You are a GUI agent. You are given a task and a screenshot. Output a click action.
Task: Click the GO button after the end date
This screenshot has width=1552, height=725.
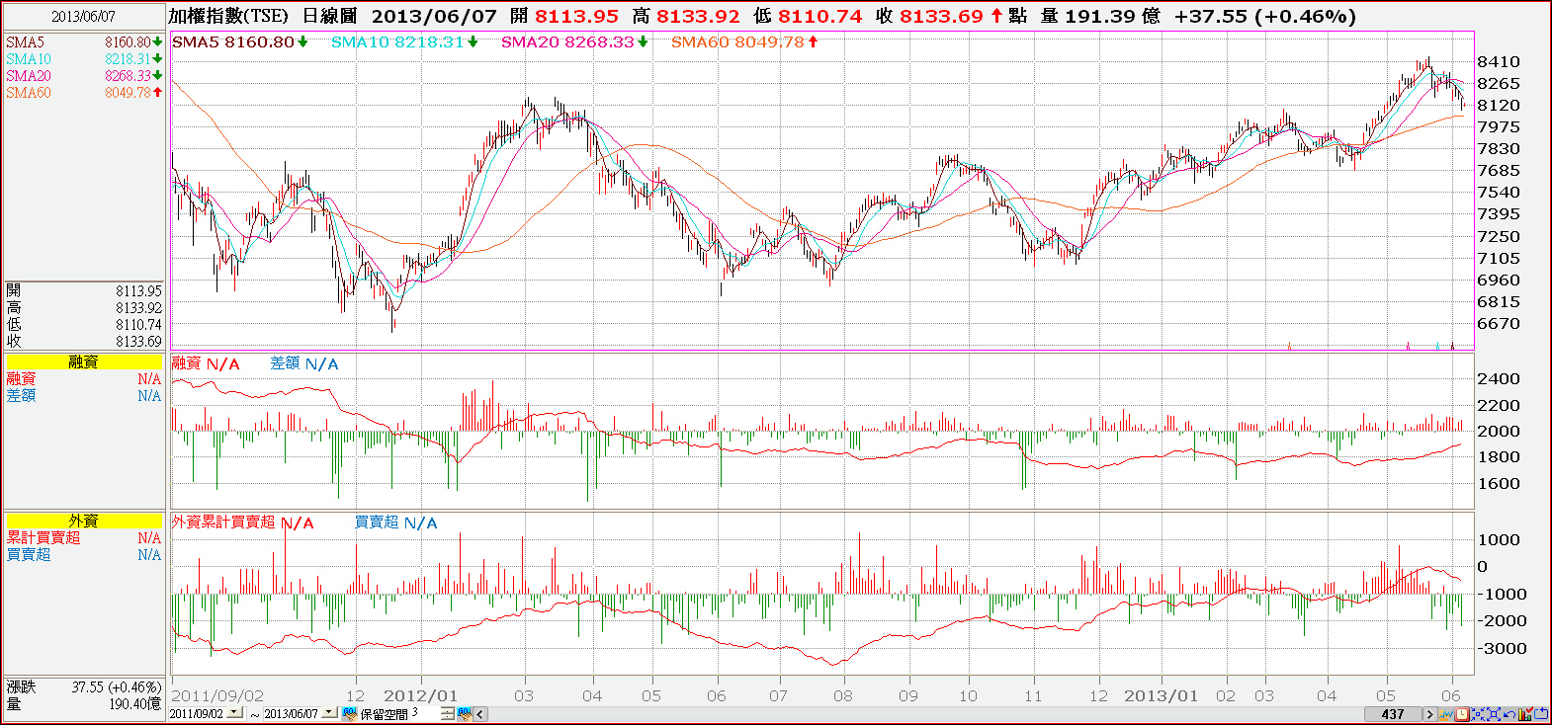pyautogui.click(x=349, y=713)
